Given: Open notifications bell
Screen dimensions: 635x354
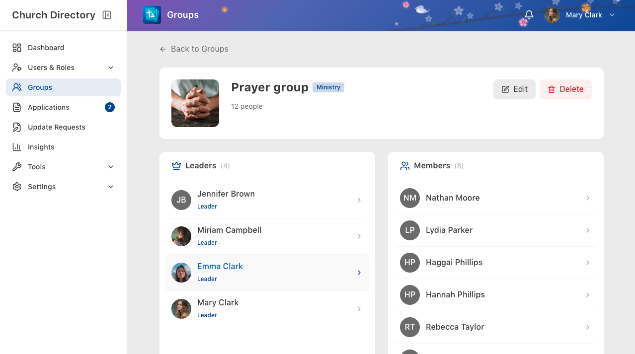Looking at the screenshot, I should [529, 15].
